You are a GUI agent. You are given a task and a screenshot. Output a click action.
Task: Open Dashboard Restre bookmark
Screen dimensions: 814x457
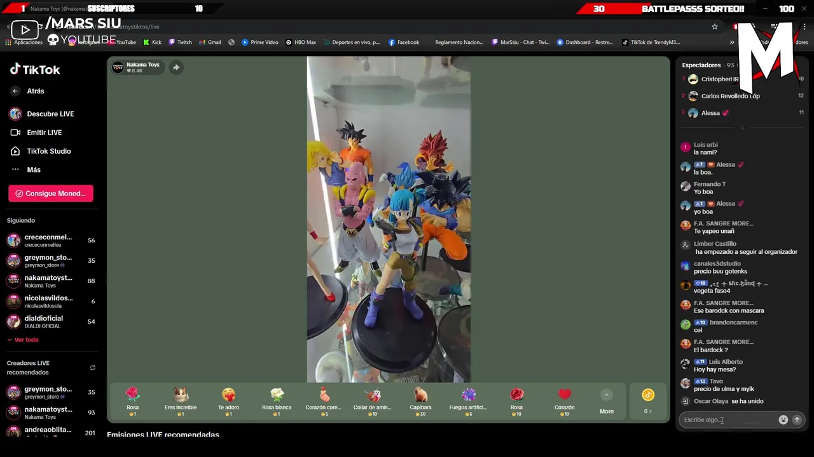(x=584, y=43)
